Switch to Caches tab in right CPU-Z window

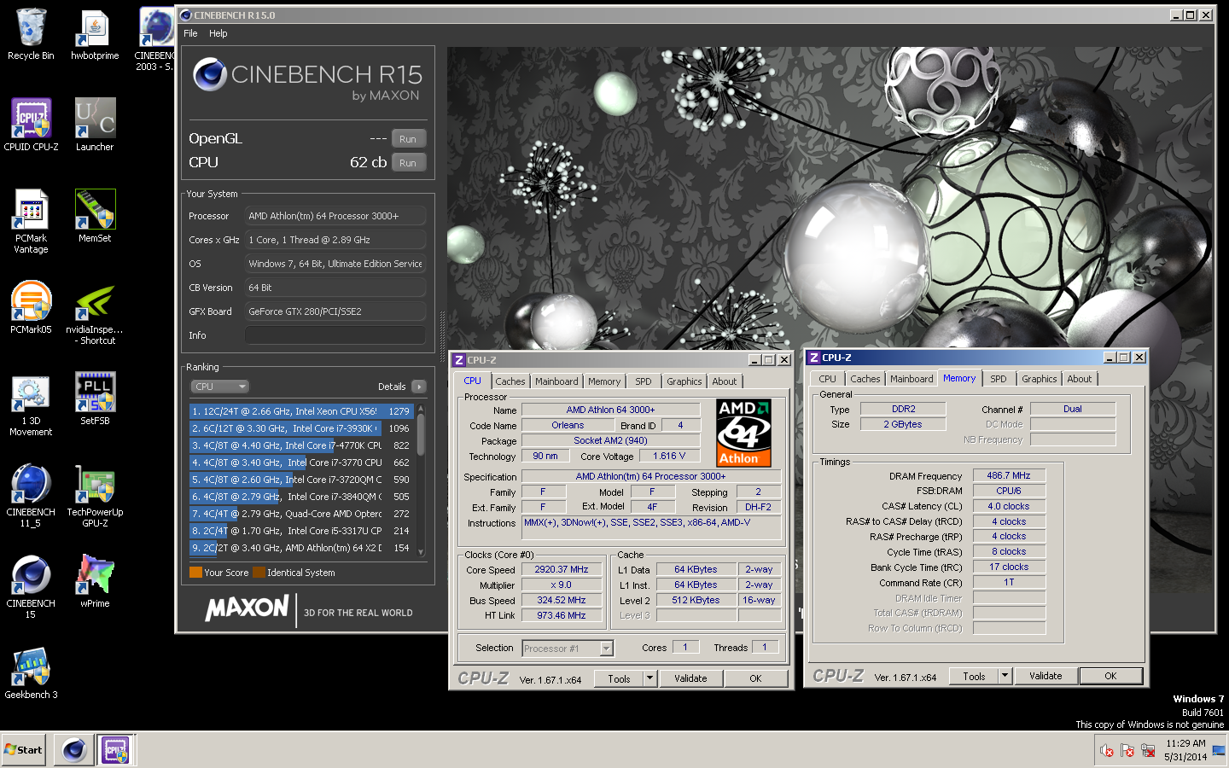pos(865,379)
